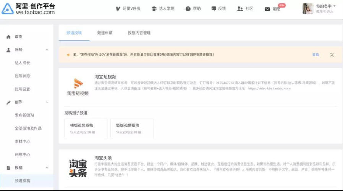Collapse the 投稿 sidebar section
Viewport: 343px width, 191px height.
point(47,168)
